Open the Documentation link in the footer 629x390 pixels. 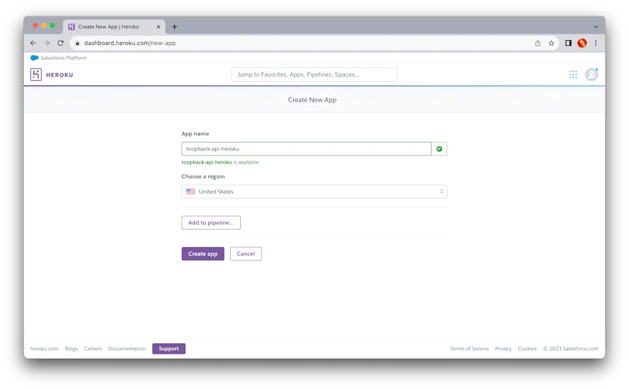(x=127, y=349)
